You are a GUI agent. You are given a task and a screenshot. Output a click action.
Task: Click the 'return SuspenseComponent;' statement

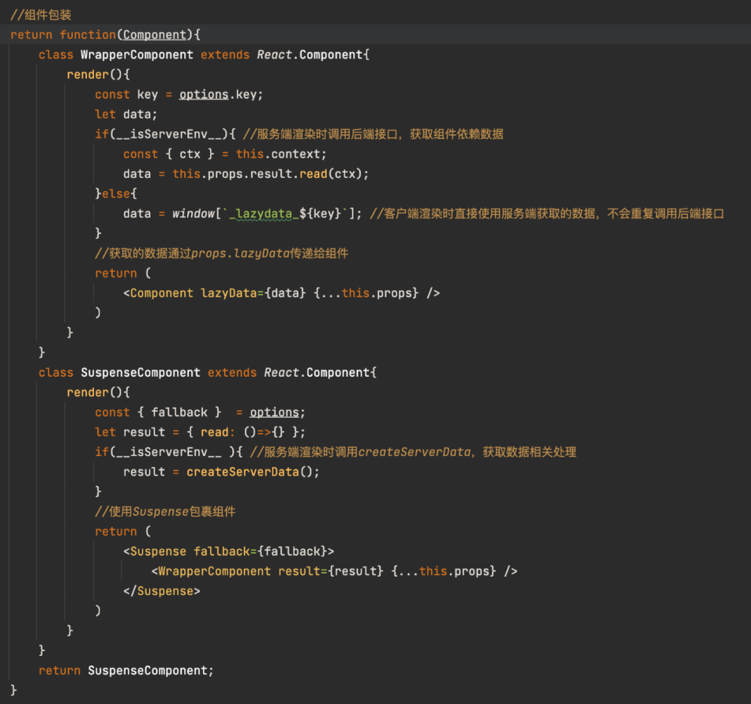pyautogui.click(x=126, y=671)
